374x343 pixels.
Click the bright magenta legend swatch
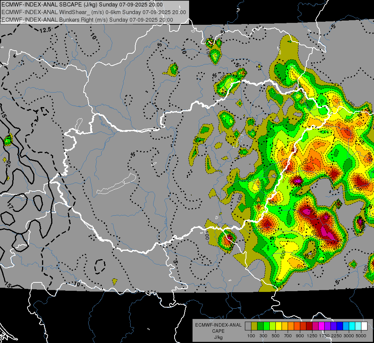click(x=322, y=326)
